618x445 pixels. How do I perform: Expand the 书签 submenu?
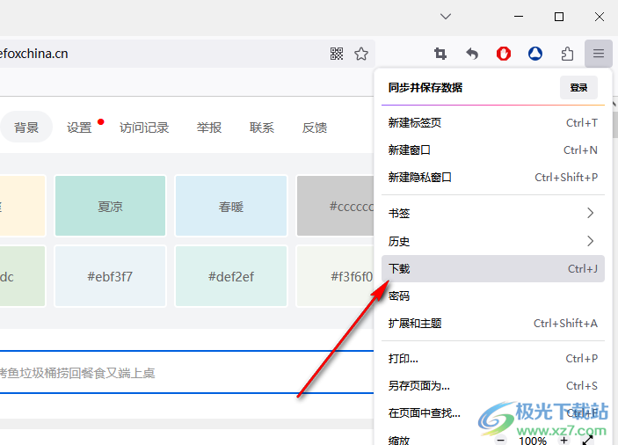coord(492,213)
